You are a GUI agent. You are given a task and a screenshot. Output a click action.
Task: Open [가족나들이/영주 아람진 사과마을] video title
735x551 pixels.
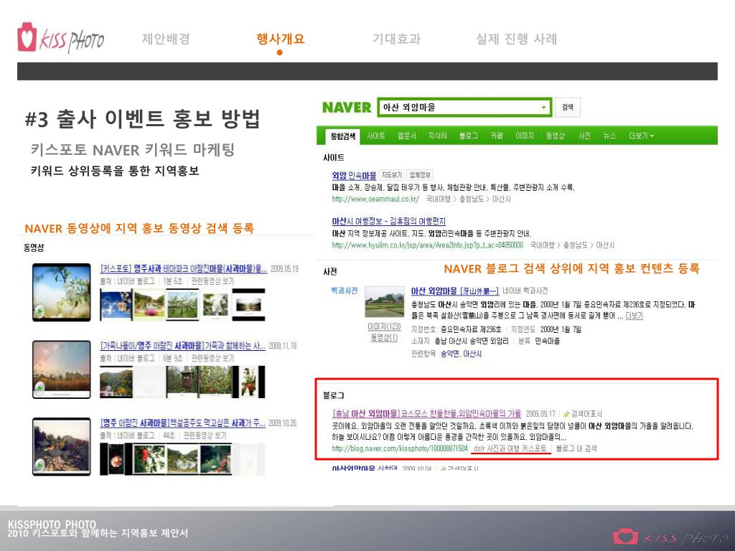pos(183,346)
